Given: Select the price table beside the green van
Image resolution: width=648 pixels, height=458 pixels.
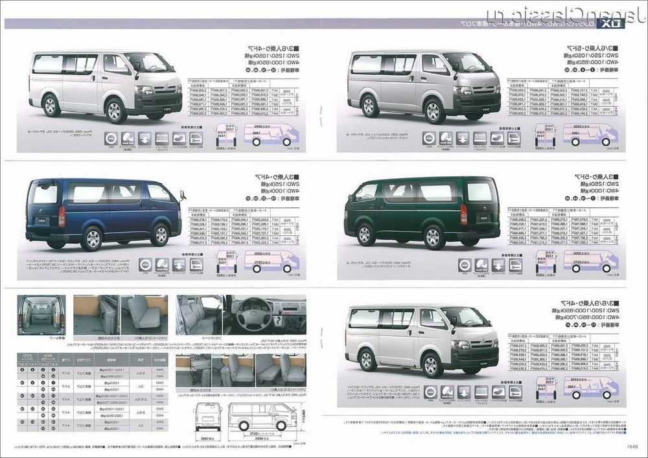Looking at the screenshot, I should pyautogui.click(x=564, y=226).
